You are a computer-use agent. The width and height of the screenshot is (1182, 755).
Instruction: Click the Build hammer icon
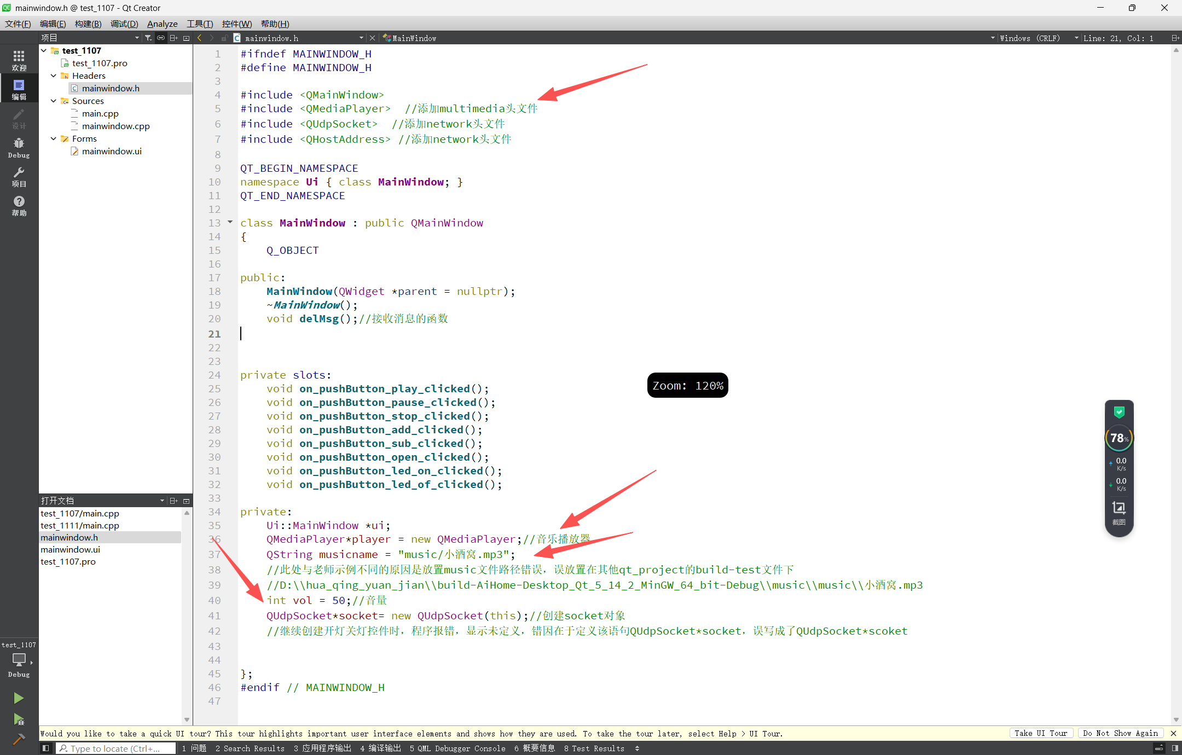point(19,739)
